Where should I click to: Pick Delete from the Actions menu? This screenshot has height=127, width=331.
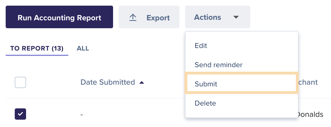pyautogui.click(x=205, y=103)
